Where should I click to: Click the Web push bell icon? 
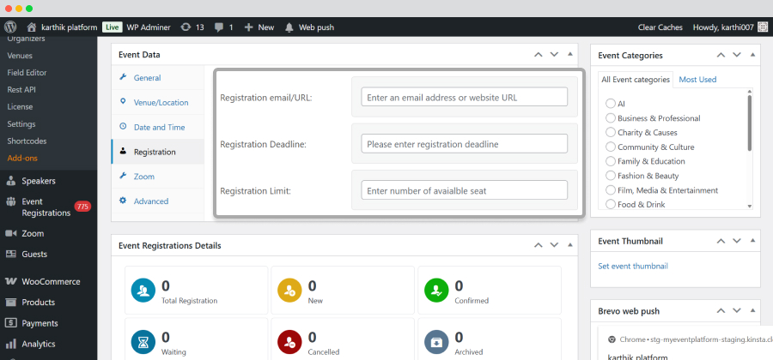pyautogui.click(x=289, y=27)
